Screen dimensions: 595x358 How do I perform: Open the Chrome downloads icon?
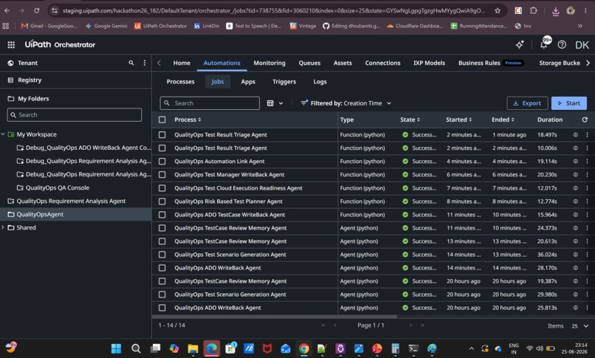click(555, 11)
